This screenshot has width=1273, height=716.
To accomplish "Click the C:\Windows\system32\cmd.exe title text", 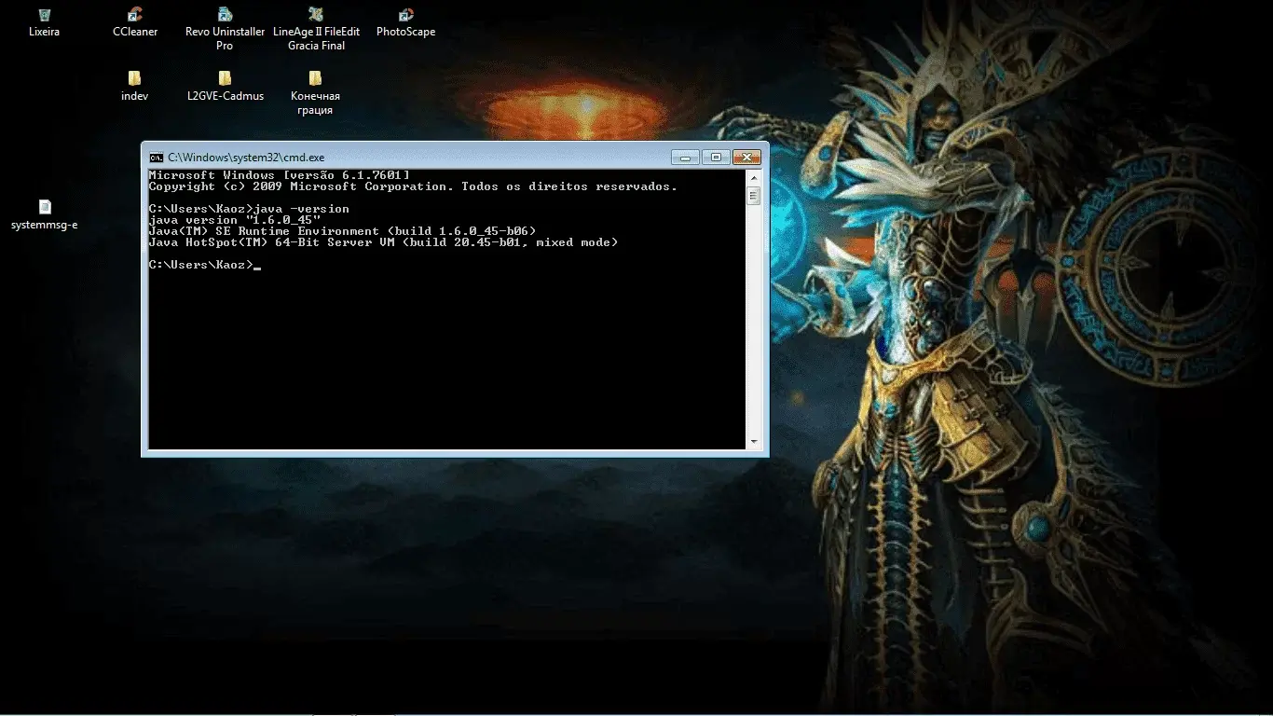I will click(x=246, y=158).
